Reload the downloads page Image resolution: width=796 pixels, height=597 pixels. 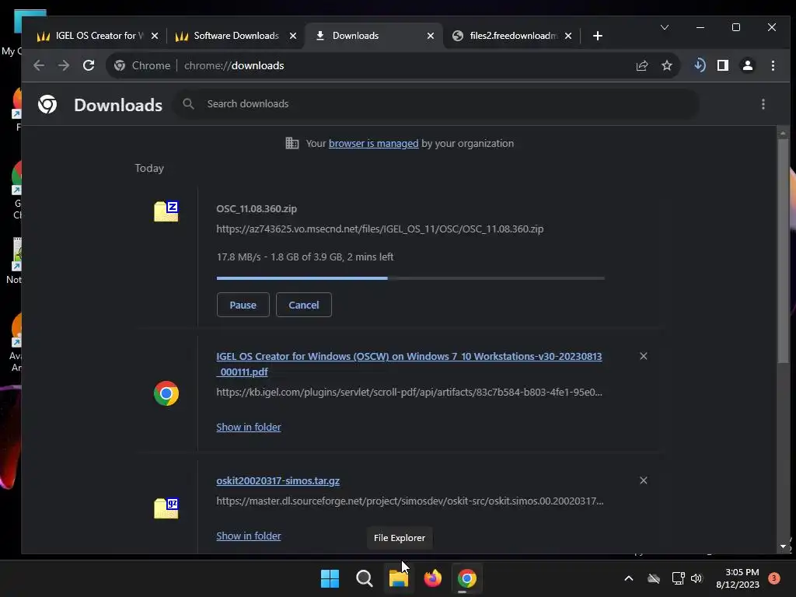89,65
